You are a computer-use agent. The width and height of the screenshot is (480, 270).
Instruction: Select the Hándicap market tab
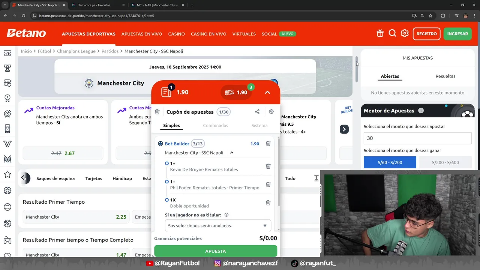tap(122, 178)
